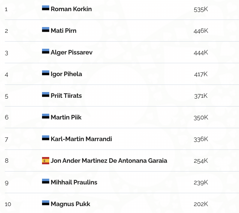This screenshot has width=239, height=213.
Task: Open Alger Pissarev's player name link
Action: pos(71,52)
